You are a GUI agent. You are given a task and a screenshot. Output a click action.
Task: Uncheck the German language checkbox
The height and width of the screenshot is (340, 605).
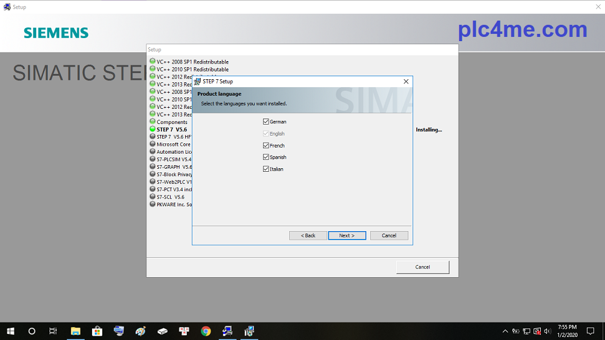266,122
